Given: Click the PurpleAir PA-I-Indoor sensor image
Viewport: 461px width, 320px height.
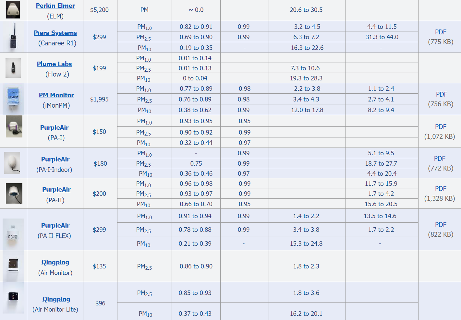Looking at the screenshot, I should click(12, 163).
